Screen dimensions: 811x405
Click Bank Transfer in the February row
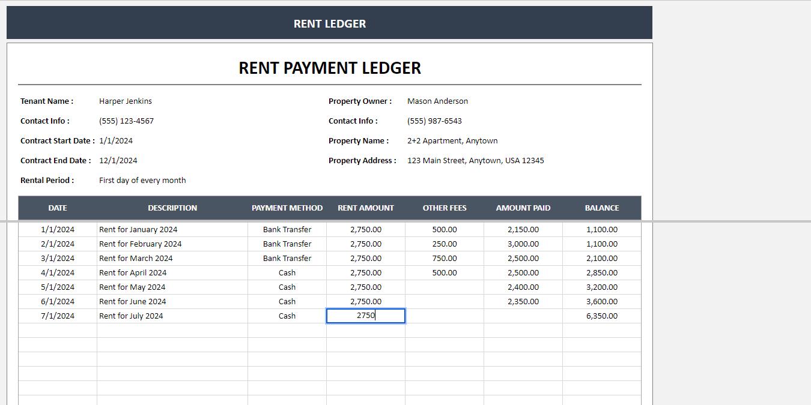(x=287, y=244)
